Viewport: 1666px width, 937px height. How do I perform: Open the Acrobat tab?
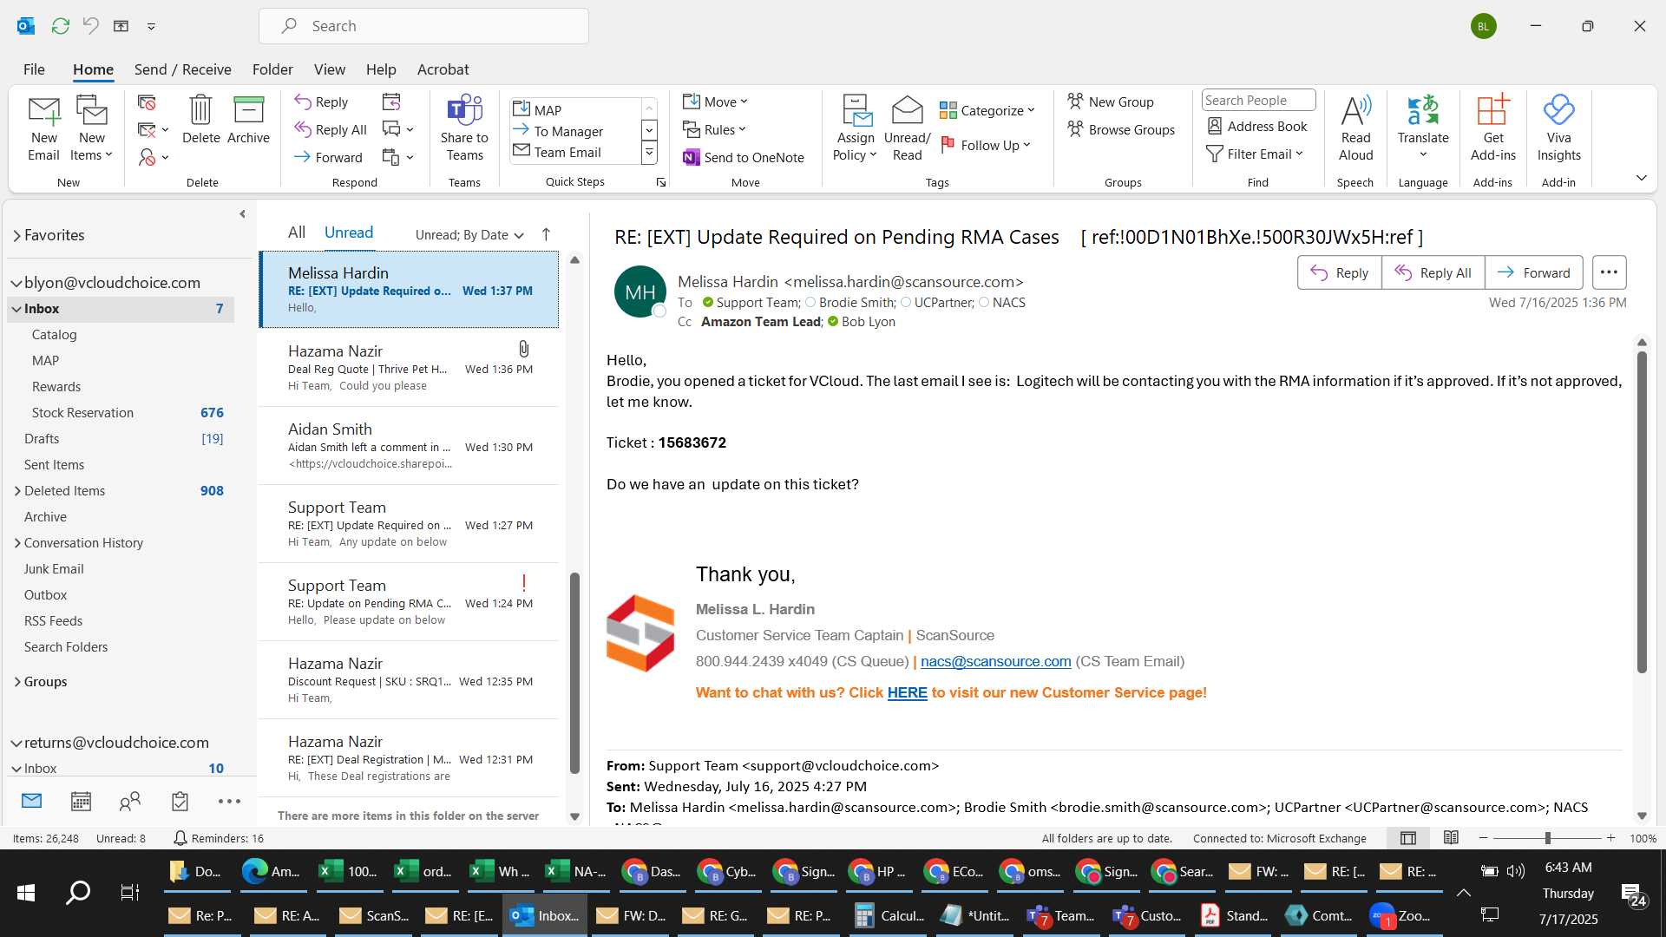coord(443,69)
